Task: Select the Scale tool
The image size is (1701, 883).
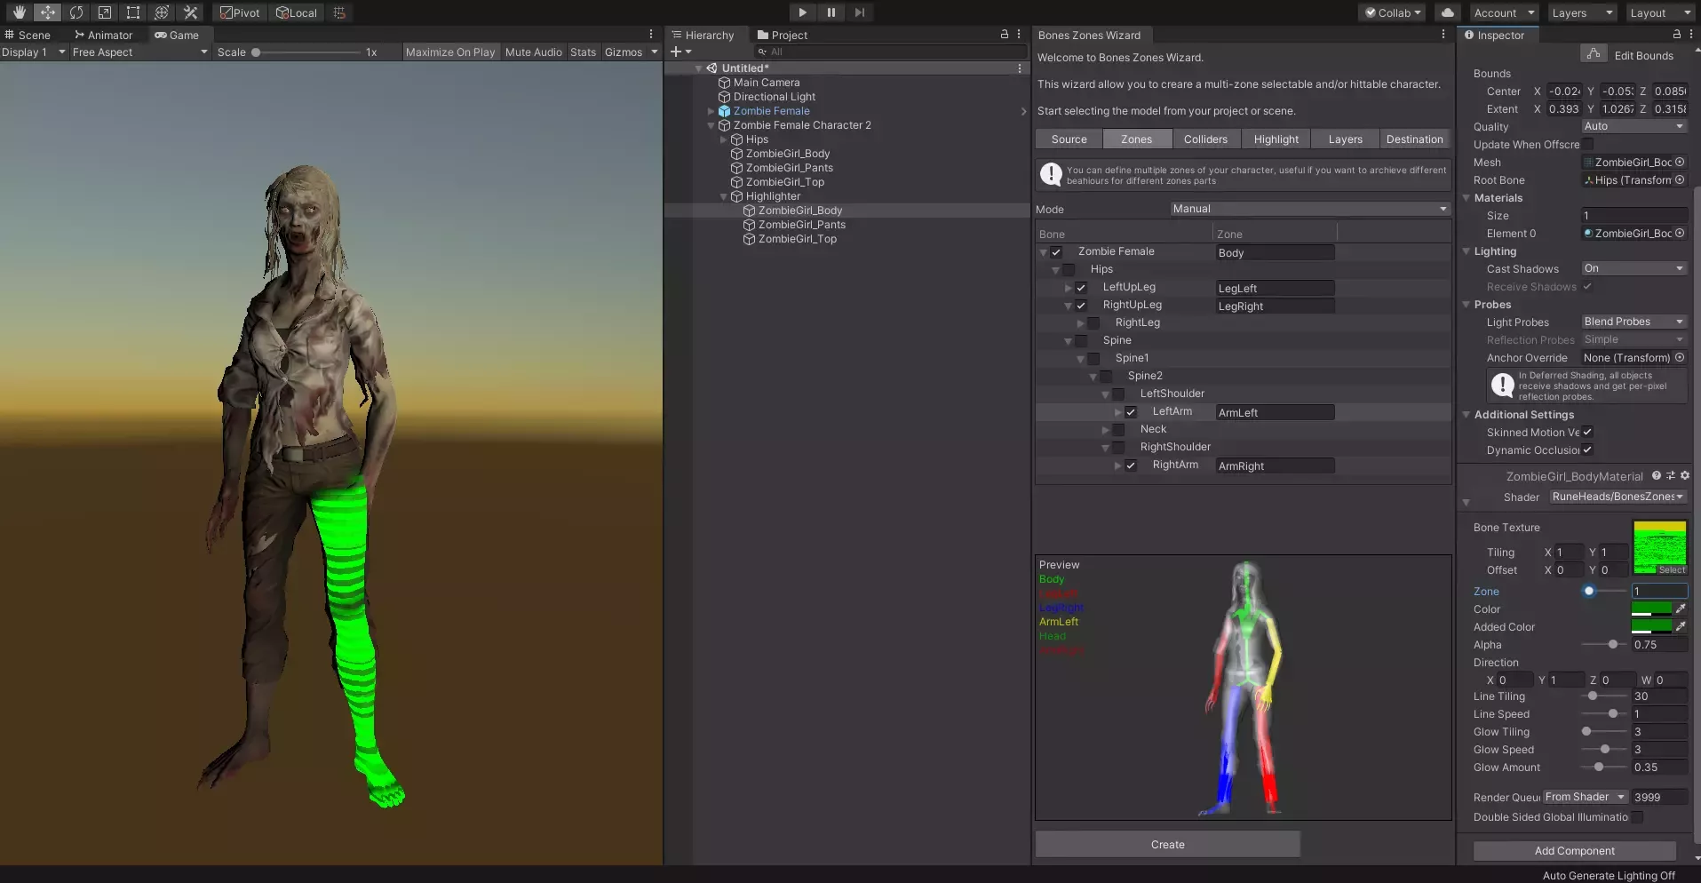Action: tap(105, 12)
